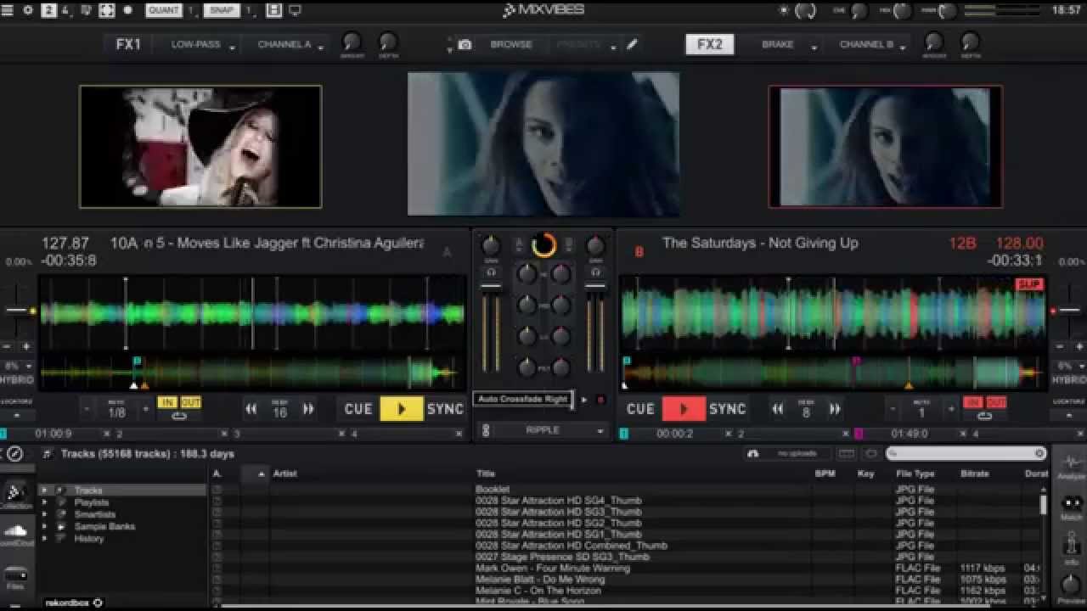Click the external monitor output icon
Image resolution: width=1087 pixels, height=611 pixels.
tap(295, 10)
